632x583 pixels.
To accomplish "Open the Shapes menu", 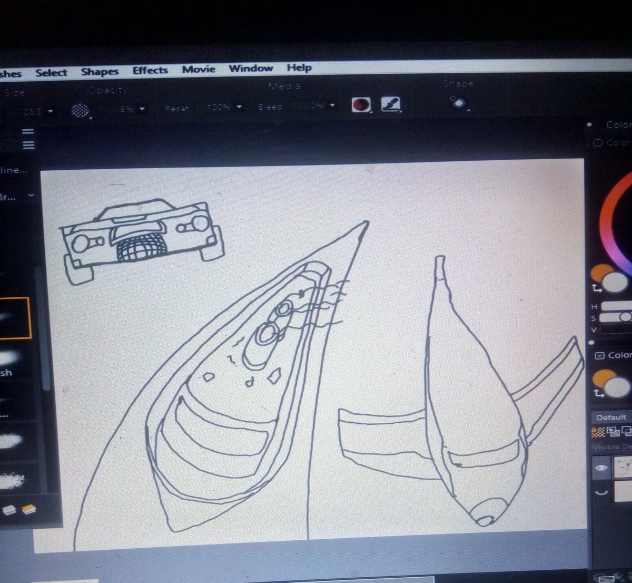I will [x=100, y=72].
